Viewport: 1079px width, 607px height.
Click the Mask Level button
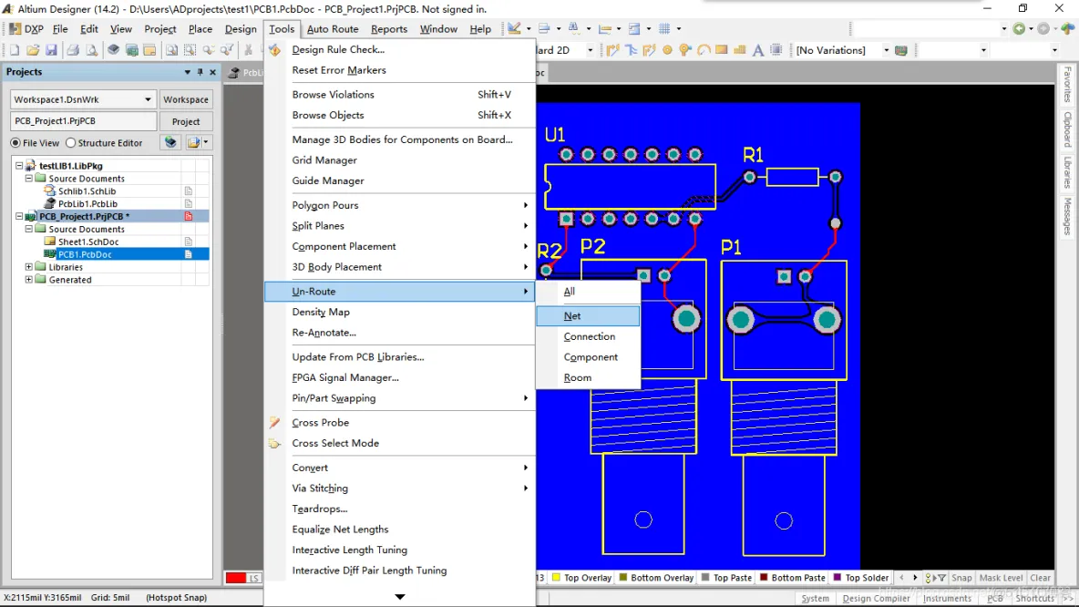click(1001, 578)
